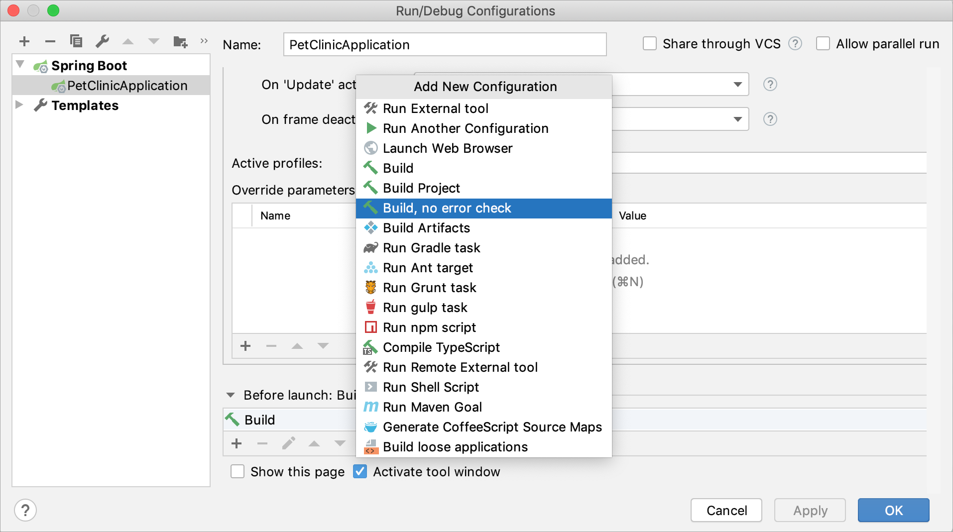Select Run Grunt task entry

coord(484,288)
